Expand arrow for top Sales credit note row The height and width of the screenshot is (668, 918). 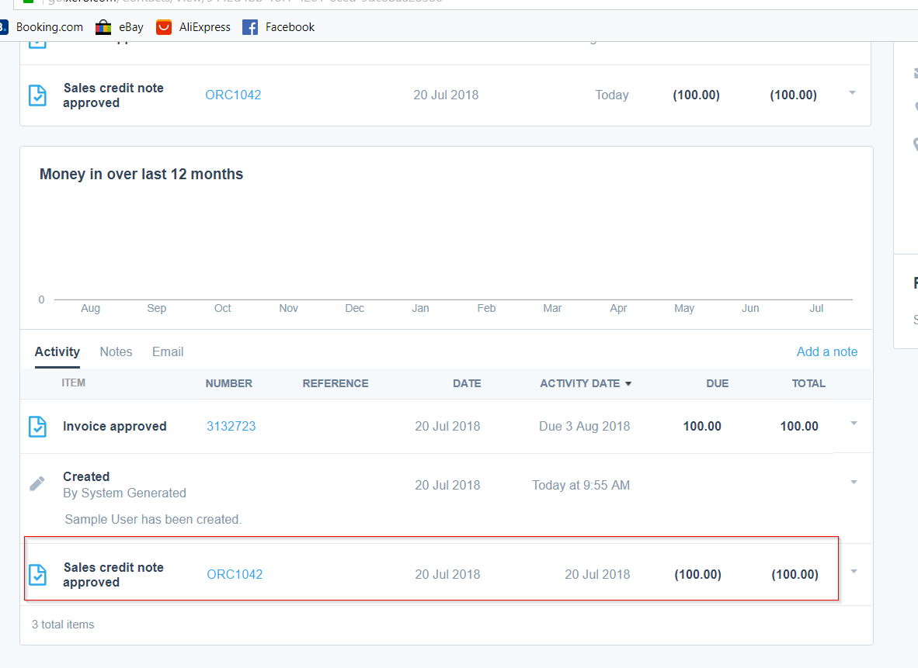(852, 93)
